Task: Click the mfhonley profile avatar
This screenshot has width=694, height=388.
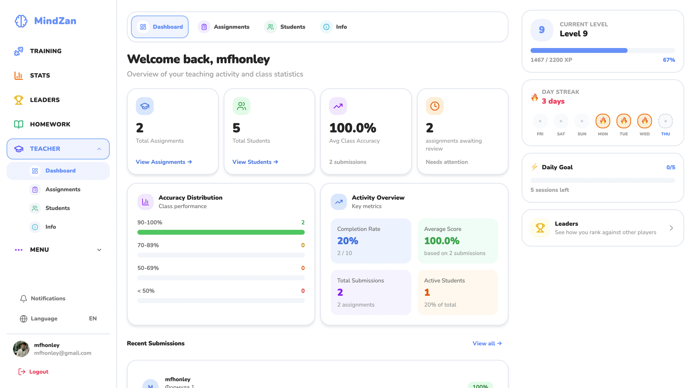Action: [x=21, y=349]
